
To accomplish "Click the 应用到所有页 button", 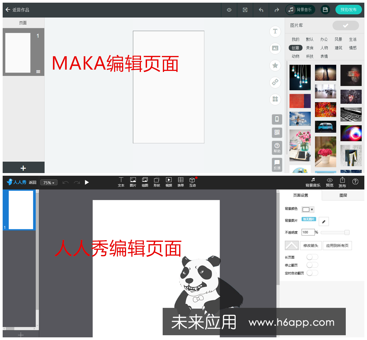I will pyautogui.click(x=337, y=246).
